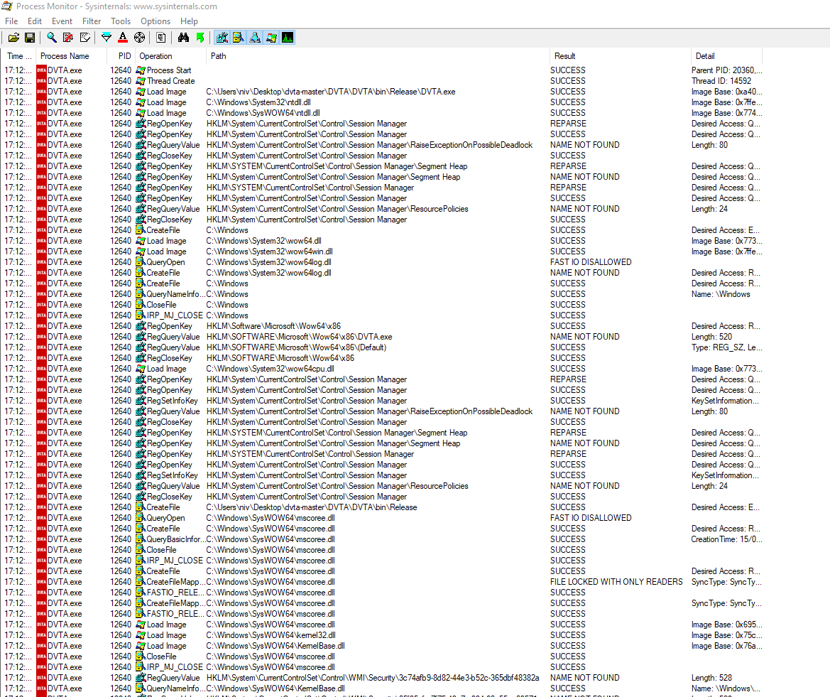This screenshot has width=830, height=697.
Task: Select path C:\Windows\System32\wow64win.dll
Action: [269, 252]
